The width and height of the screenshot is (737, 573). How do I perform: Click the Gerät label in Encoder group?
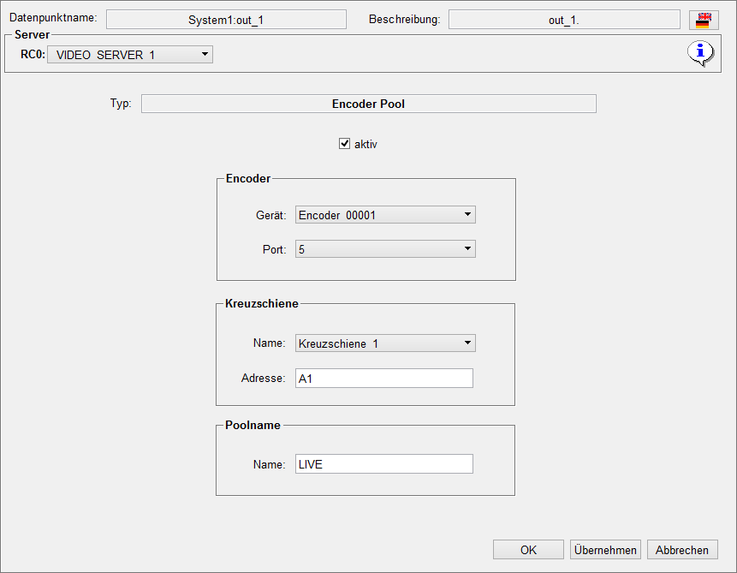coord(272,215)
